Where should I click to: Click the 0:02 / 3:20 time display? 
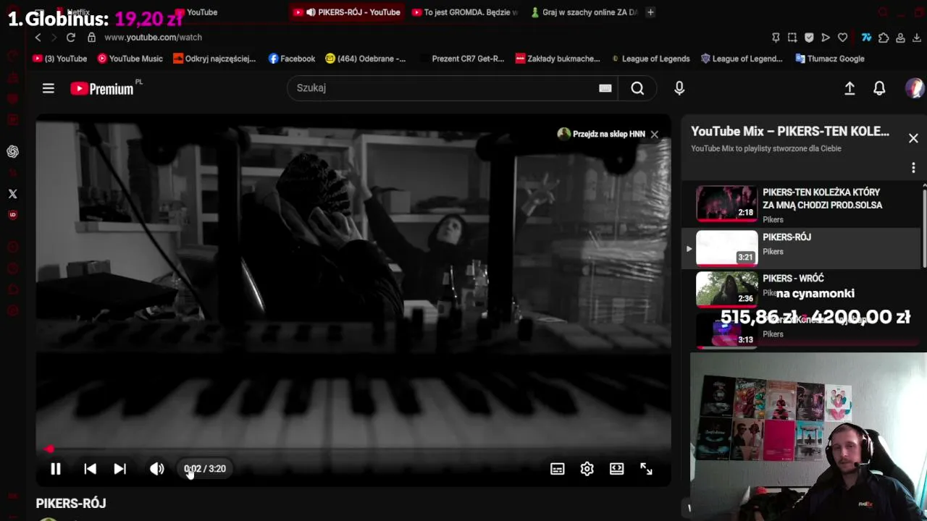pos(205,469)
